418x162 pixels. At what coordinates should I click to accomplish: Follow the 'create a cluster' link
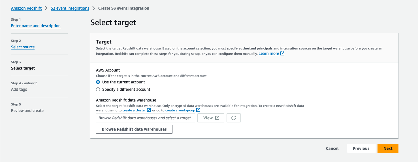134,110
